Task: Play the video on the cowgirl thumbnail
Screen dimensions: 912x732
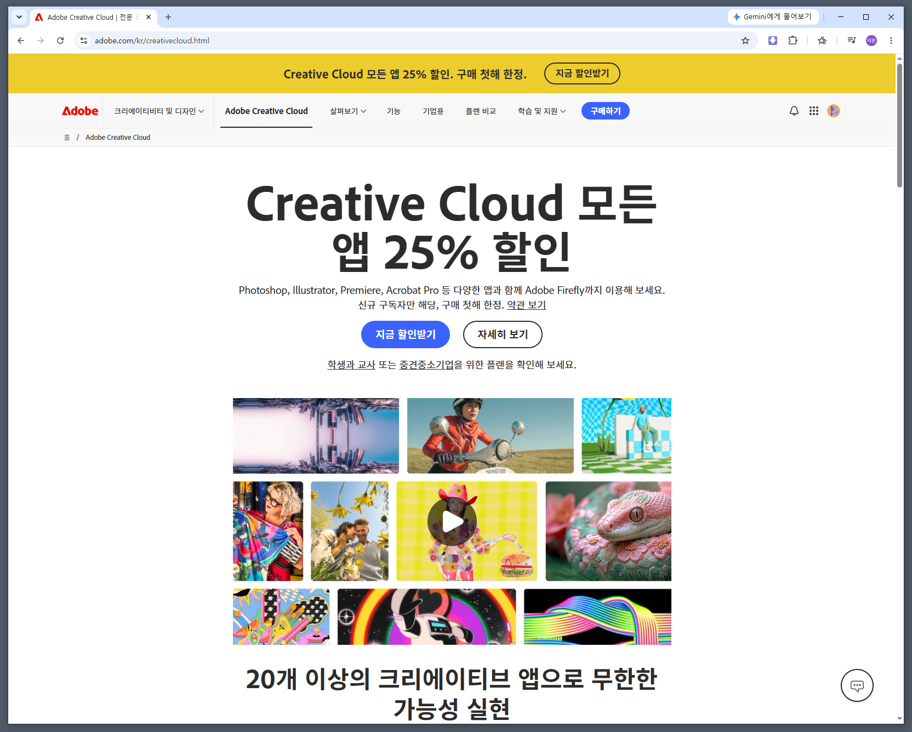Action: [x=452, y=521]
